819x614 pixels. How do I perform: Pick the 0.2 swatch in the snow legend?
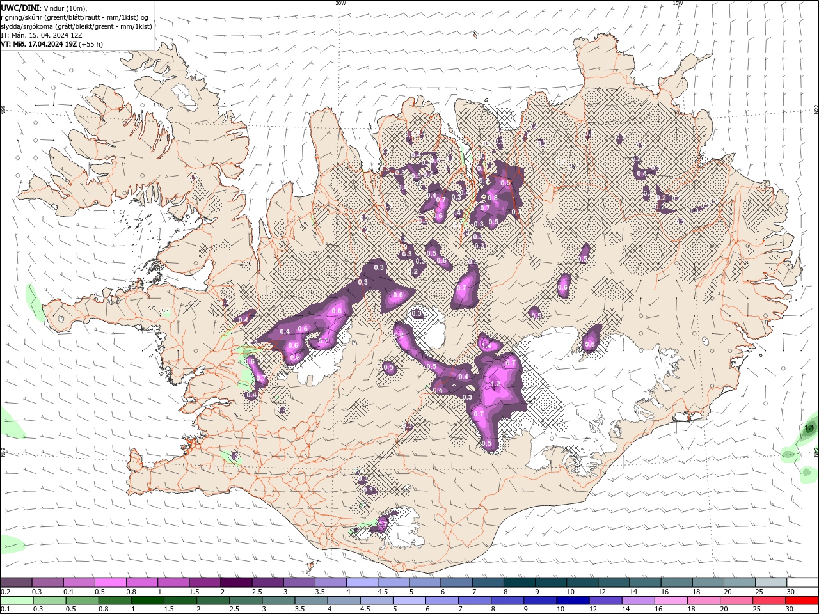(x=16, y=582)
